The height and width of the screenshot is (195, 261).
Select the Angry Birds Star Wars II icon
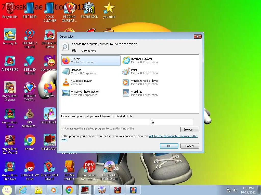(10, 144)
